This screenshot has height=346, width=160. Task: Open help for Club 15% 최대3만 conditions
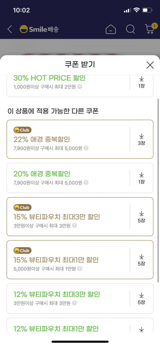(x=74, y=226)
